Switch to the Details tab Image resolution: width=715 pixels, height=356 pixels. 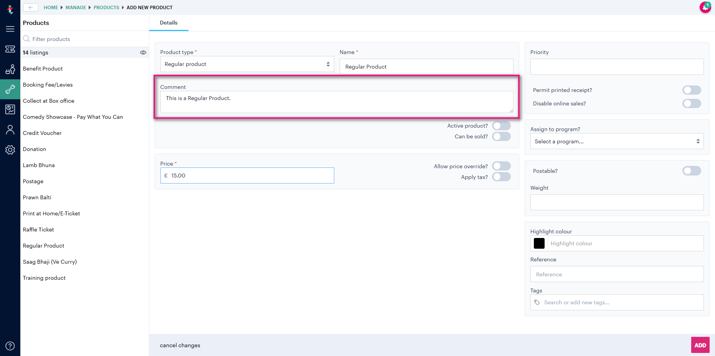(168, 23)
